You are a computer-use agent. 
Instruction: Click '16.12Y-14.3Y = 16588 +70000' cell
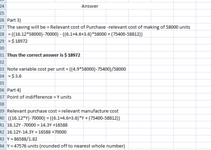[x=37, y=132]
